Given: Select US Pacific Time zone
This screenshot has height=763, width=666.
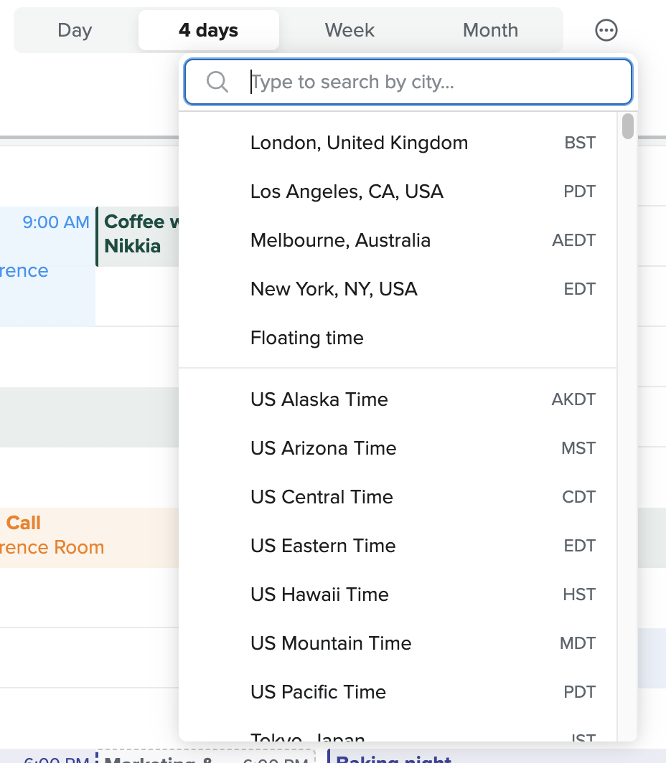Looking at the screenshot, I should pyautogui.click(x=398, y=691).
